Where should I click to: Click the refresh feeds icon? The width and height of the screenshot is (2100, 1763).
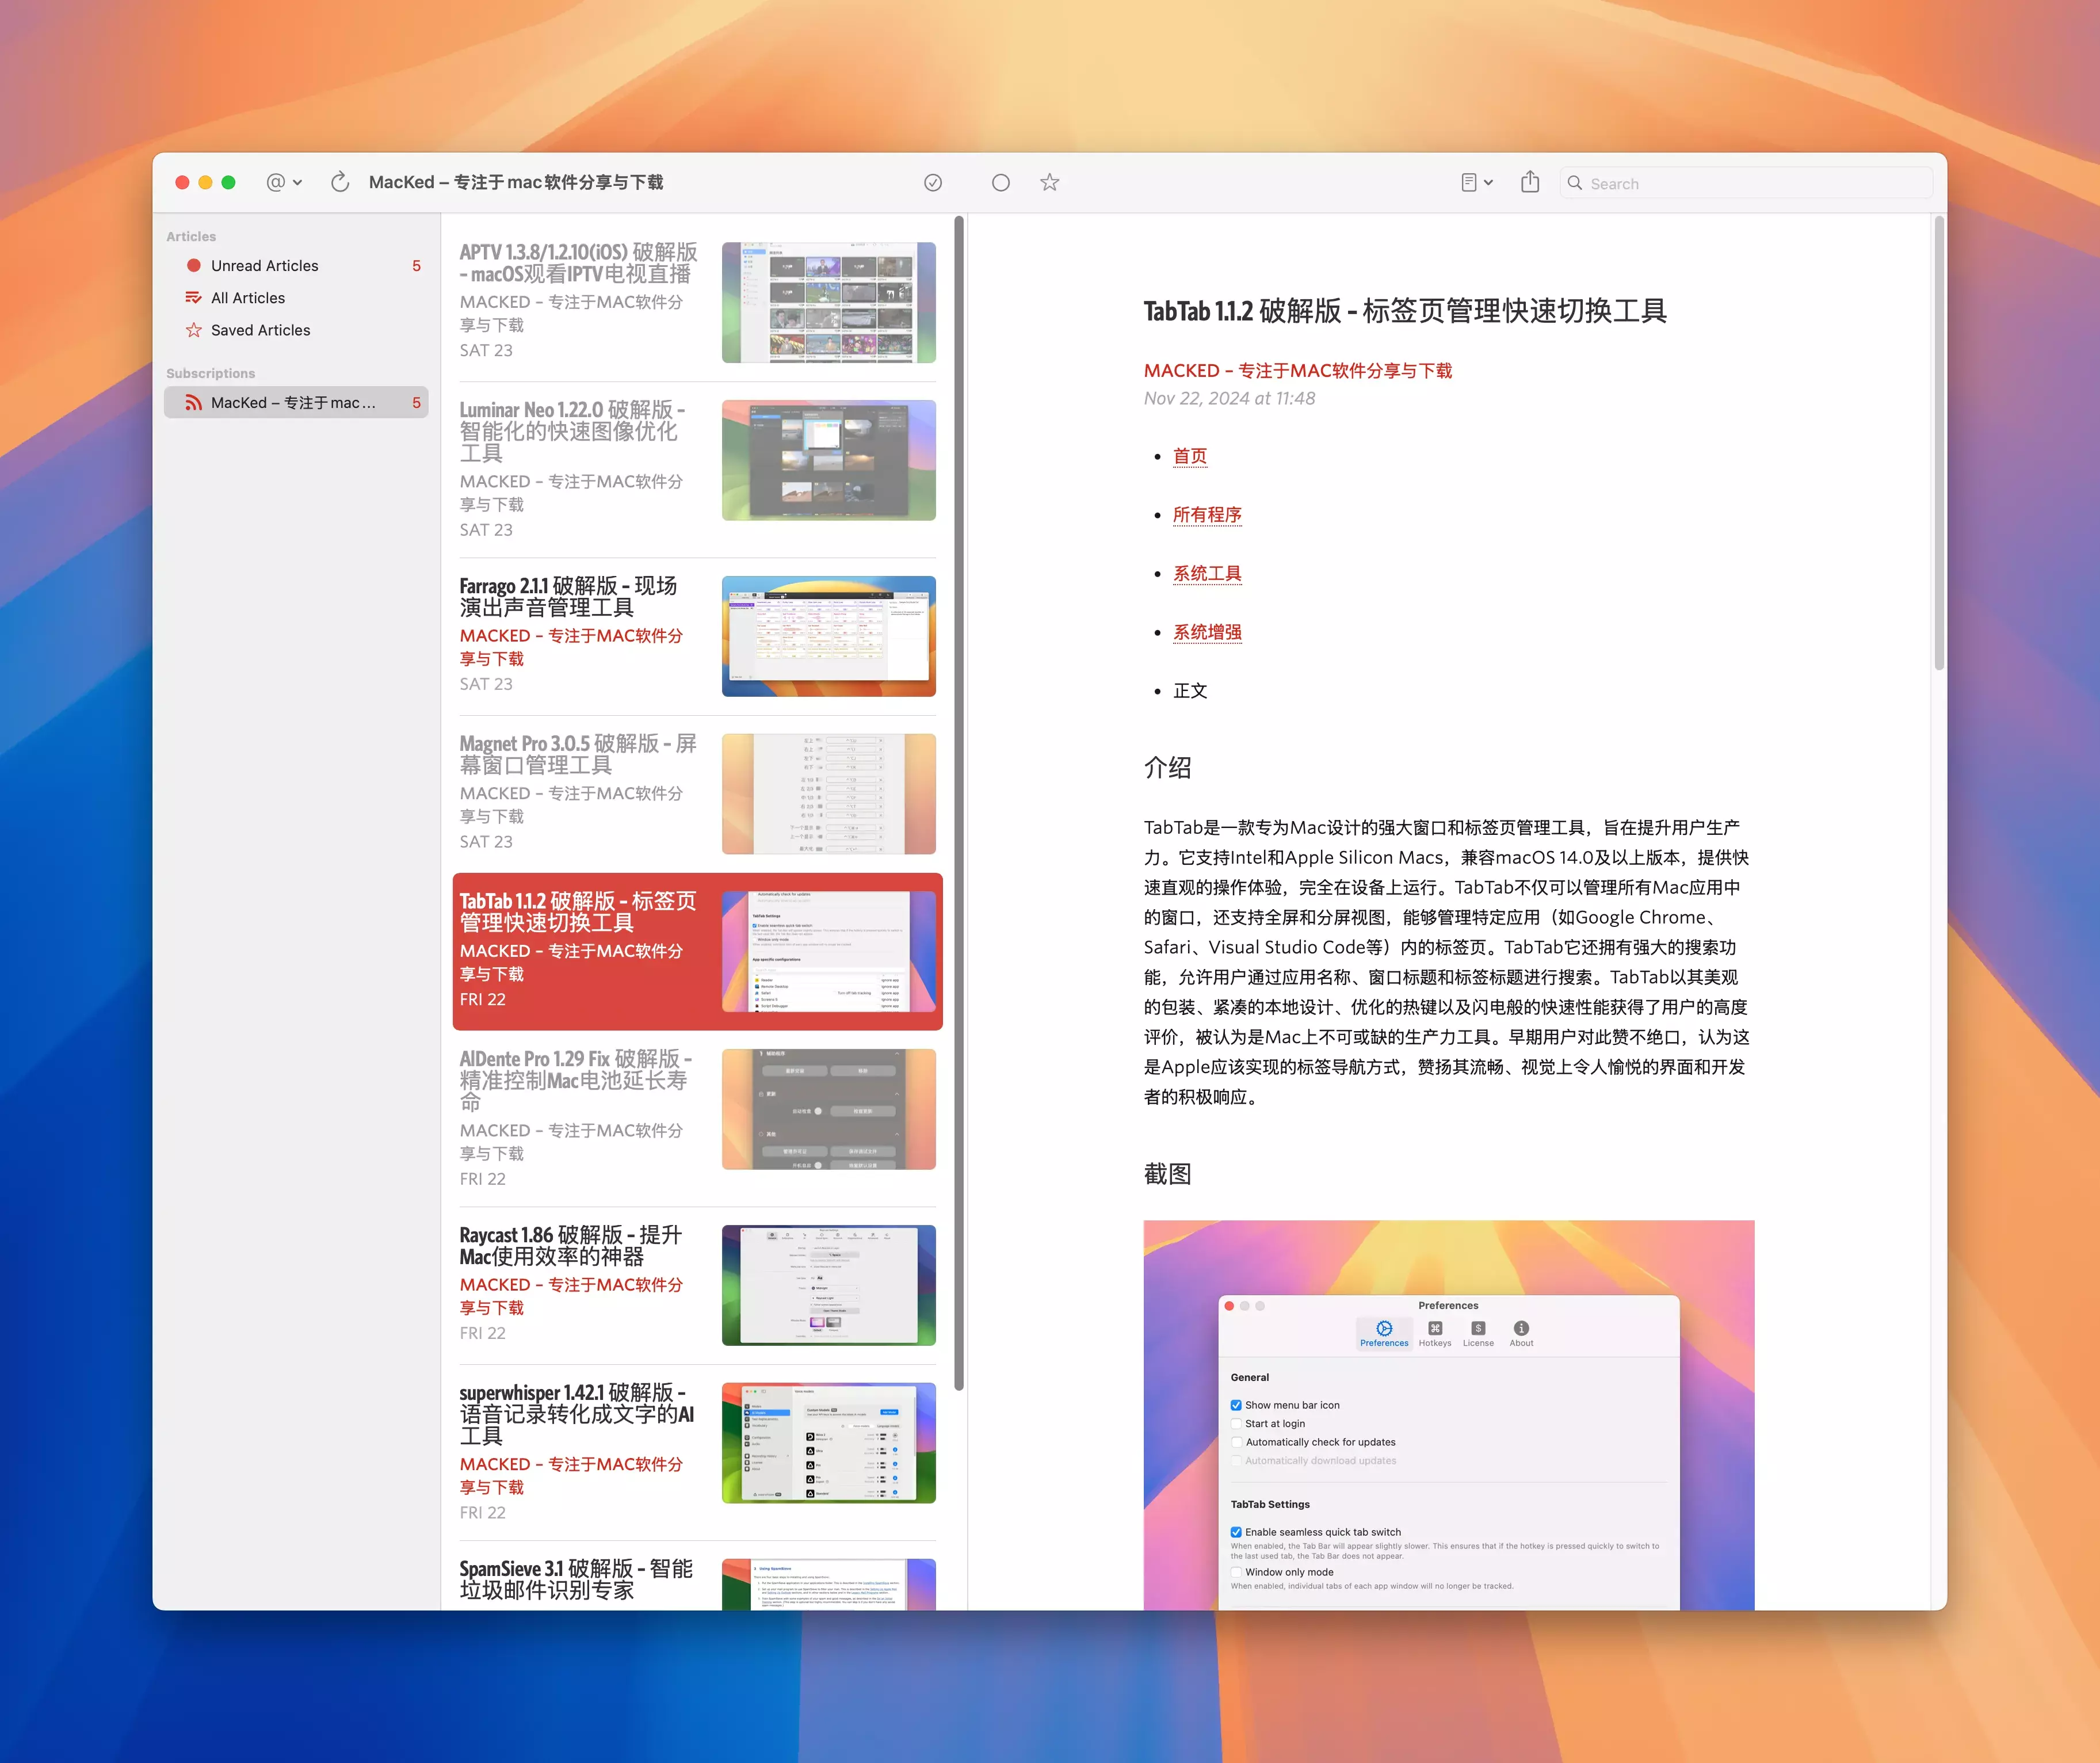pyautogui.click(x=340, y=182)
